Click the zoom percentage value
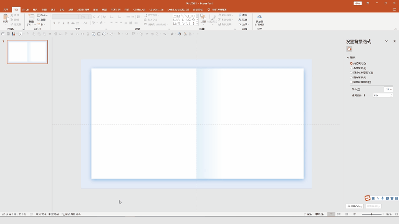This screenshot has width=399, height=224. point(389,214)
